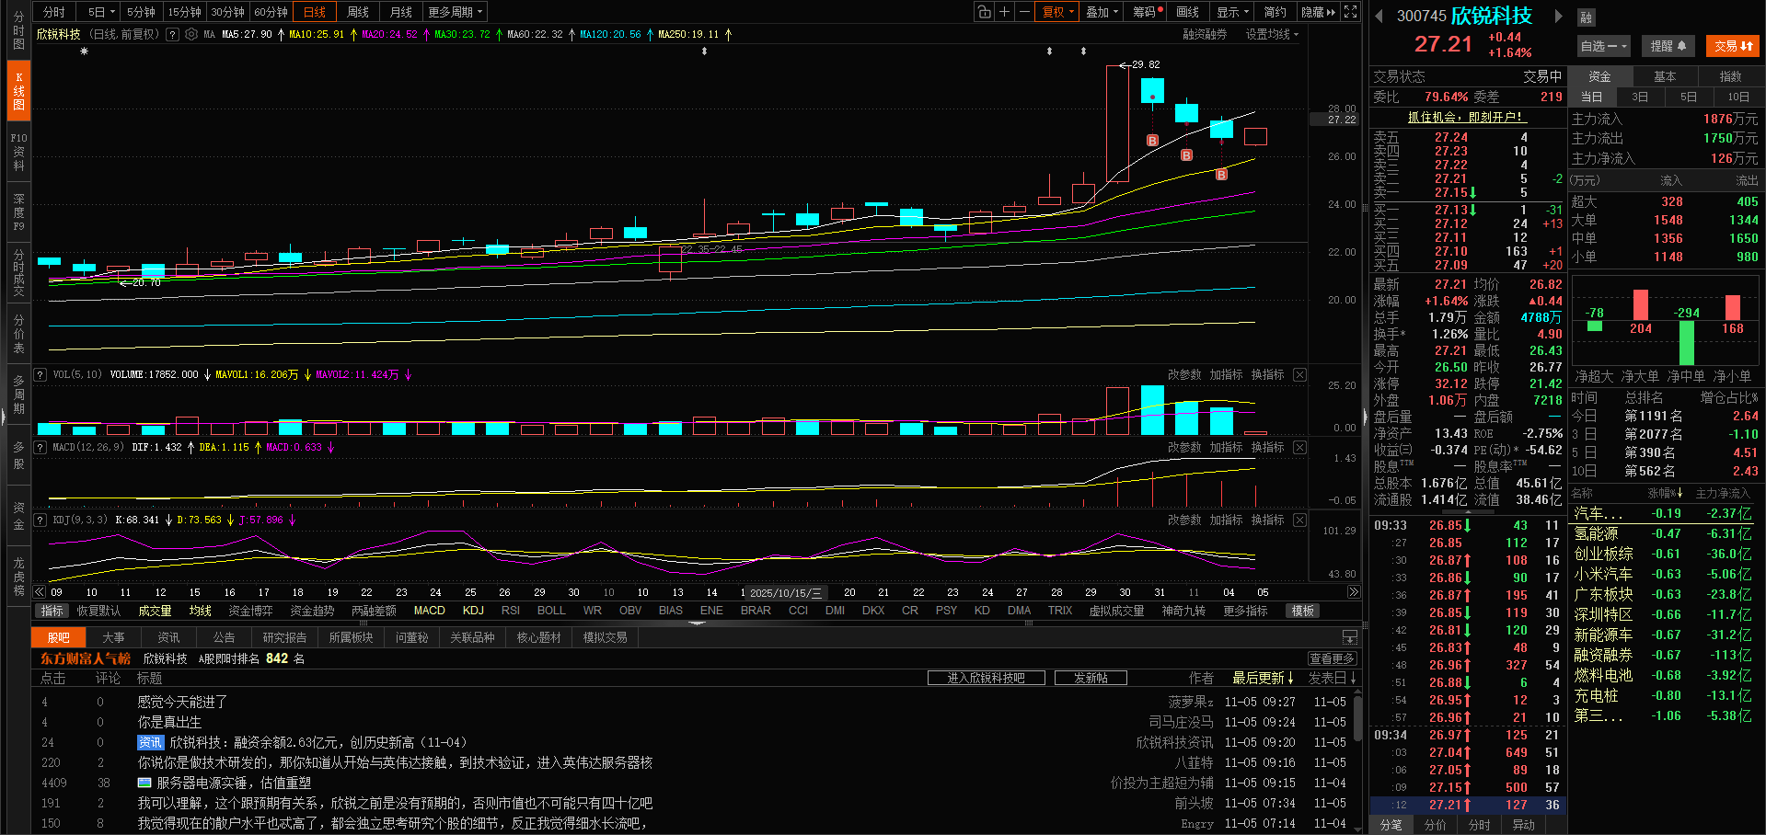Viewport: 1766px width, 835px height.
Task: Open the 叠加 overlay dropdown
Action: [x=1102, y=12]
